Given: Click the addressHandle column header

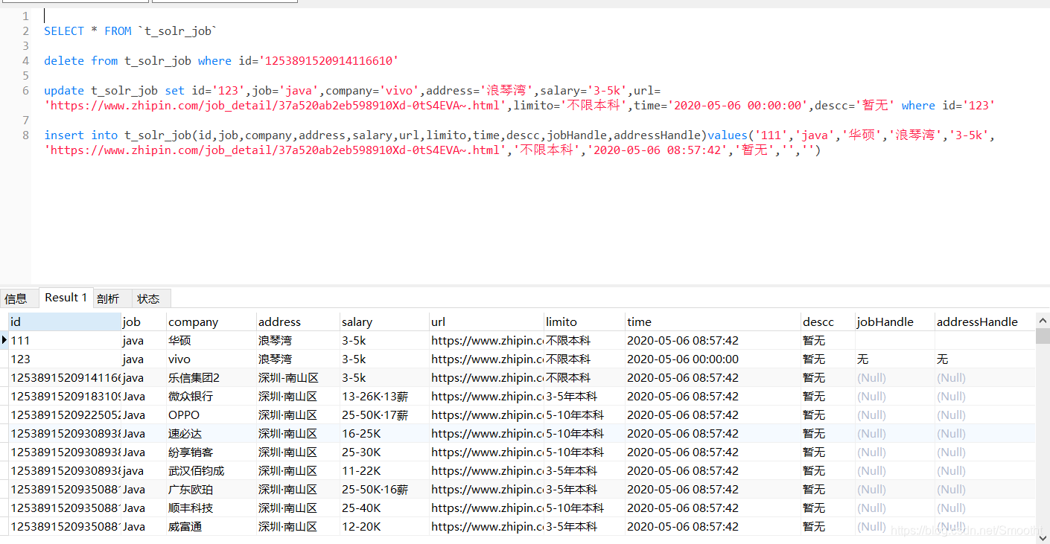Looking at the screenshot, I should point(984,321).
